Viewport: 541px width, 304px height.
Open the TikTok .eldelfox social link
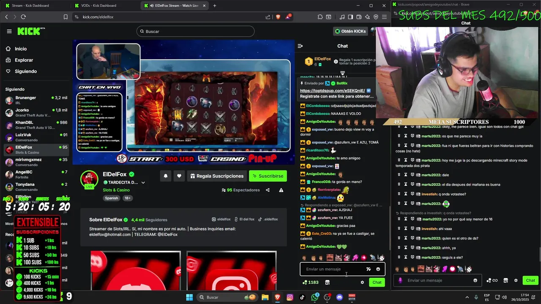[x=268, y=220]
